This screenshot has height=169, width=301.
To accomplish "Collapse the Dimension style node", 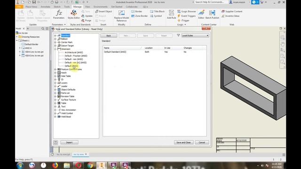I will click(x=55, y=49).
